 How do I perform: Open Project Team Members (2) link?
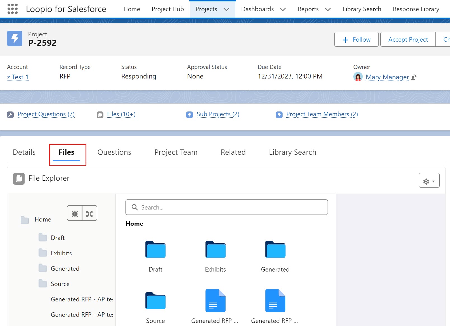click(x=322, y=114)
